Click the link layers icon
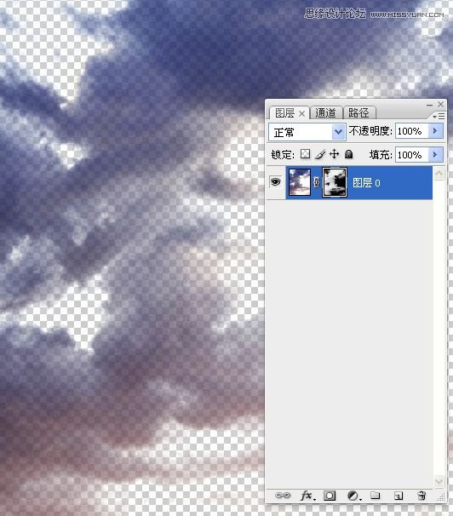Screen dimensions: 453x516 point(283,496)
